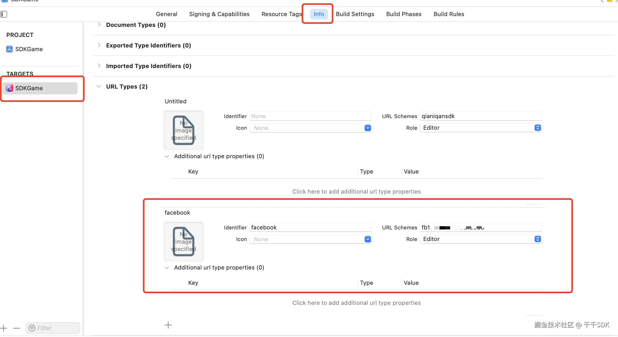Open Icon dropdown for facebook URL type
618x337 pixels.
pos(368,239)
